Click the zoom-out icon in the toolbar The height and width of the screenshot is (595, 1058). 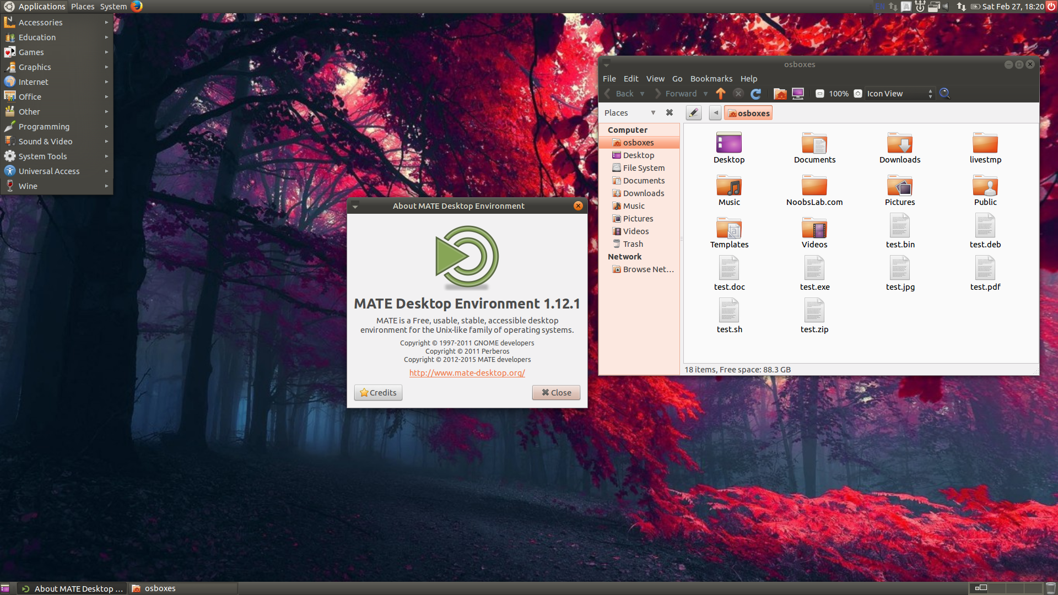click(x=820, y=94)
